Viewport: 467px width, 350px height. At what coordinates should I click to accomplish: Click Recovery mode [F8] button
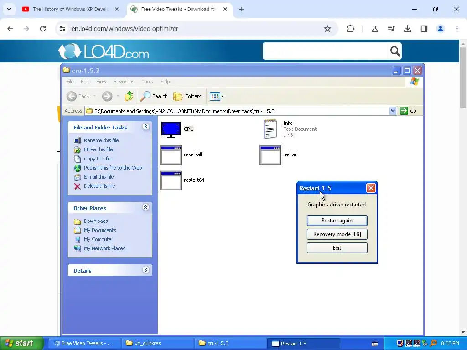point(337,234)
